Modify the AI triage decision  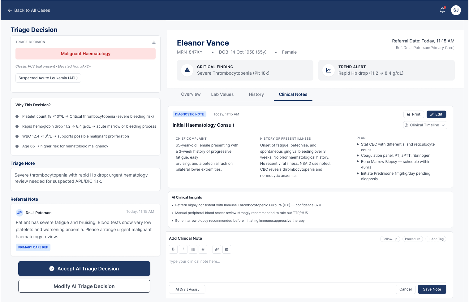click(84, 286)
